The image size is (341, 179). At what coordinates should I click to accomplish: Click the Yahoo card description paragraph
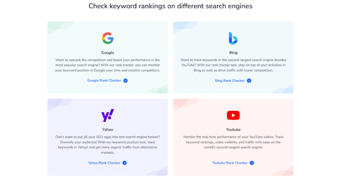point(108,145)
